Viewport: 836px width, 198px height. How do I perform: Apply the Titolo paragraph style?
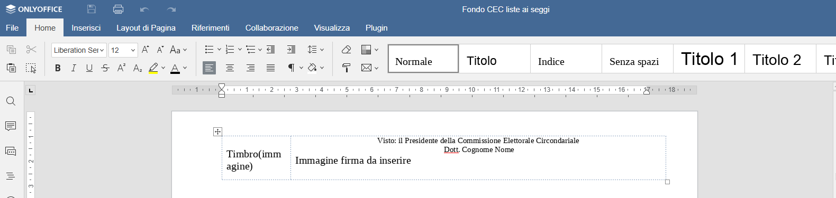(x=495, y=59)
